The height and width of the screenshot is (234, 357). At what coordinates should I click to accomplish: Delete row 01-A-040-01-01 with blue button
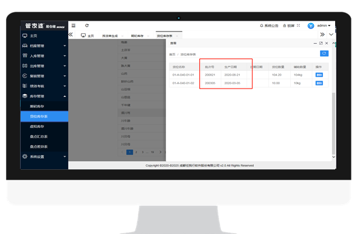click(319, 75)
